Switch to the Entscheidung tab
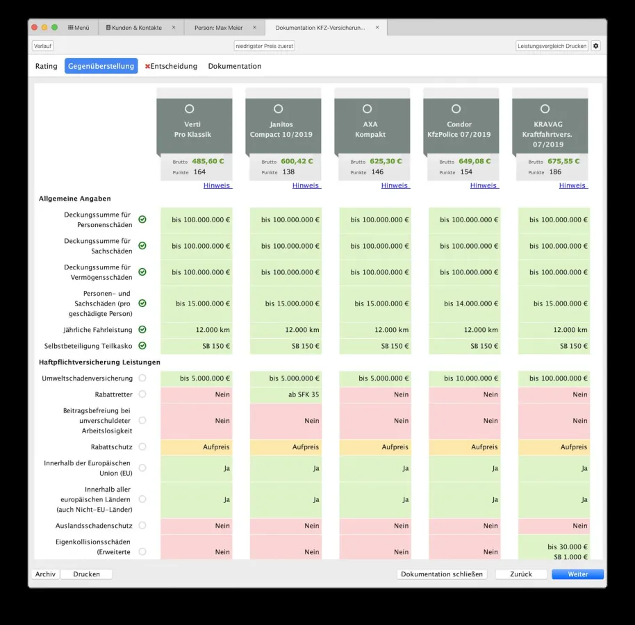 [x=171, y=67]
